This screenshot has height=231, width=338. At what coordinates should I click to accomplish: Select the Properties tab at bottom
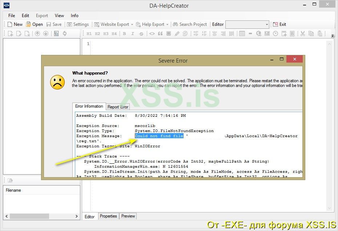coord(108,216)
